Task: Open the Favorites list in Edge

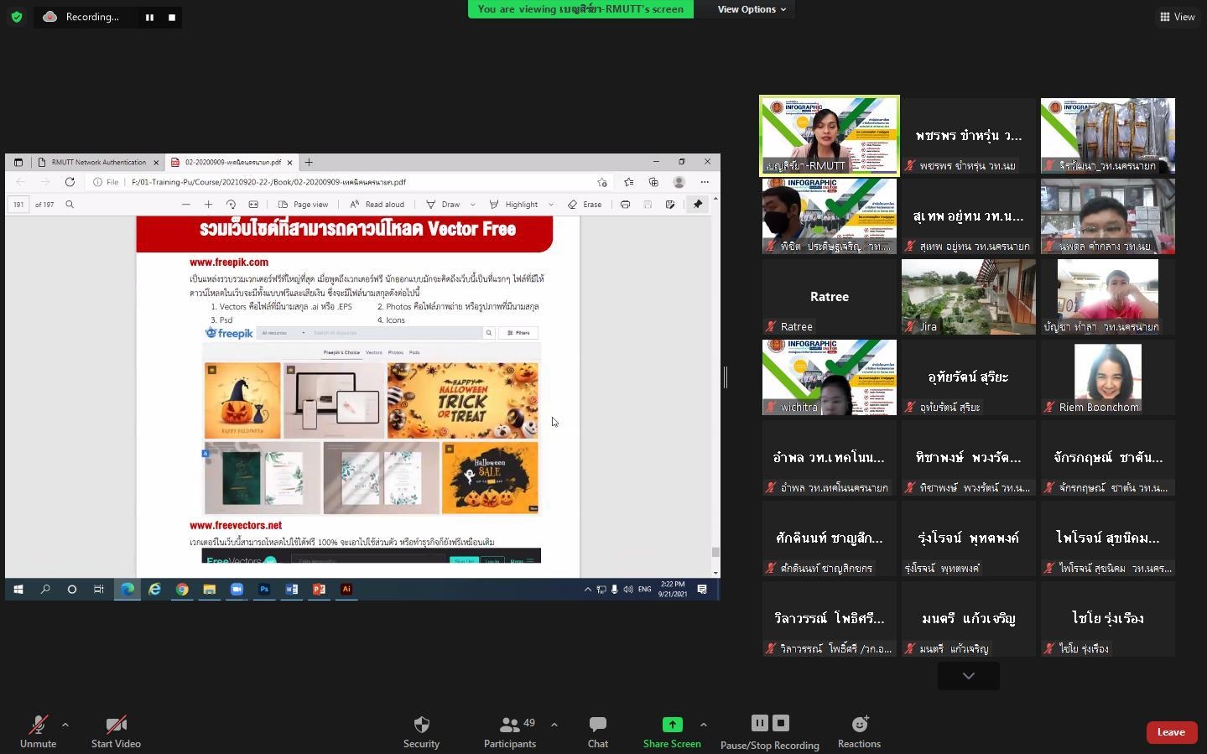Action: click(629, 182)
